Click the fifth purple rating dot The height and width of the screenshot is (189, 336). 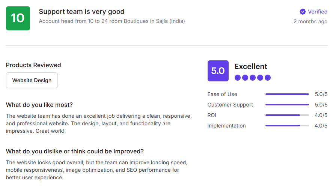267,78
